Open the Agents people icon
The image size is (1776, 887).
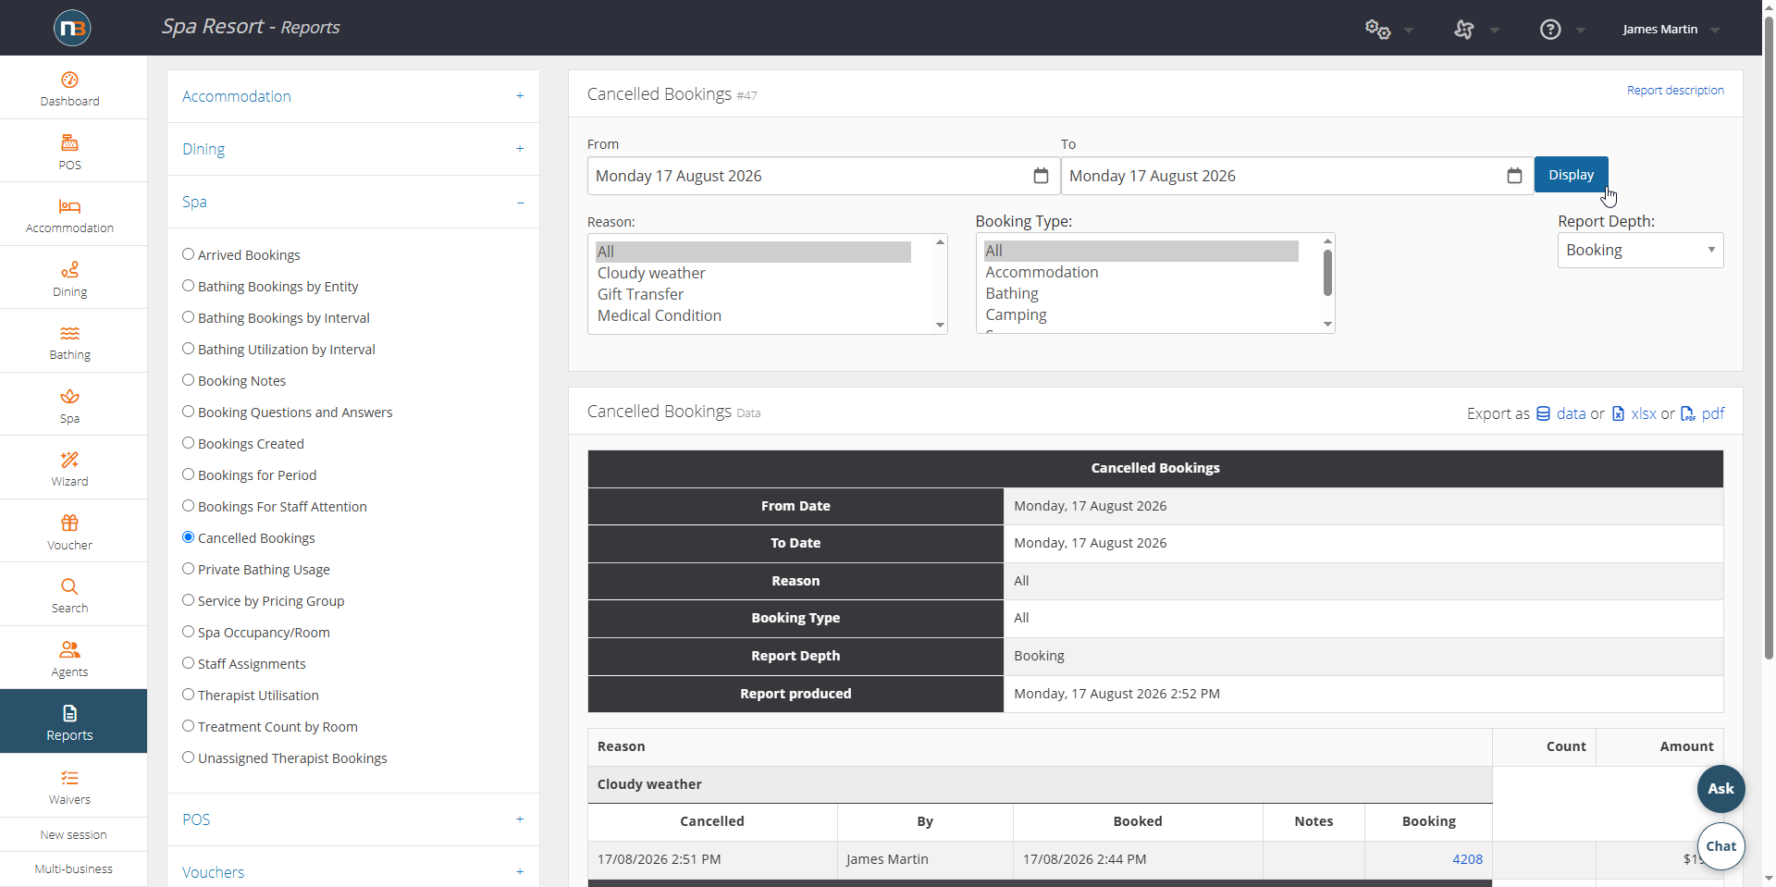[x=69, y=650]
